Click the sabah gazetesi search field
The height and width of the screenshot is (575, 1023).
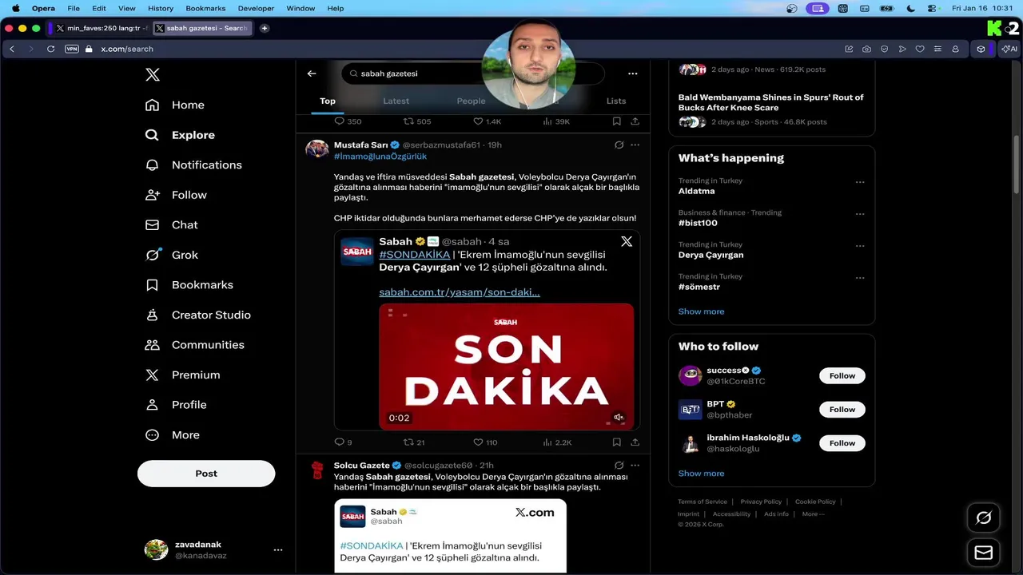(472, 73)
